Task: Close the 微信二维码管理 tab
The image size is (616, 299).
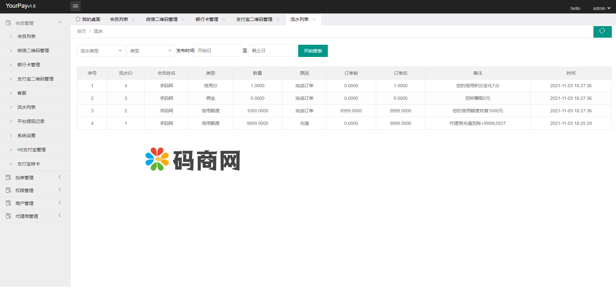Action: pyautogui.click(x=183, y=20)
